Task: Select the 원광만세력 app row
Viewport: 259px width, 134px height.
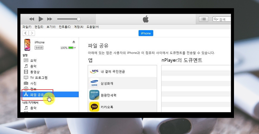Action: pos(123,95)
